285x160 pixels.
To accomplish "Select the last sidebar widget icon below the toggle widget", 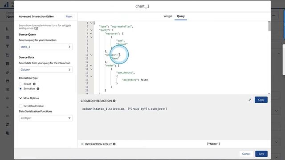I will (8, 133).
